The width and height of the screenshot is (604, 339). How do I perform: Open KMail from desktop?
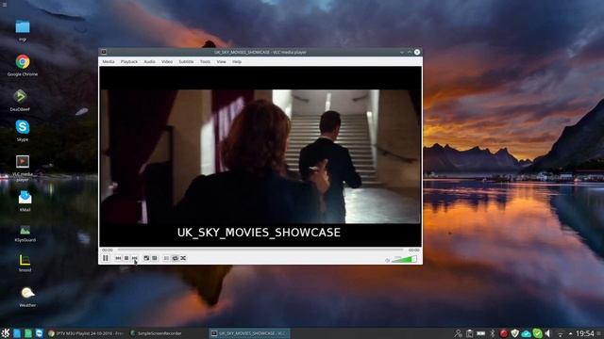25,201
